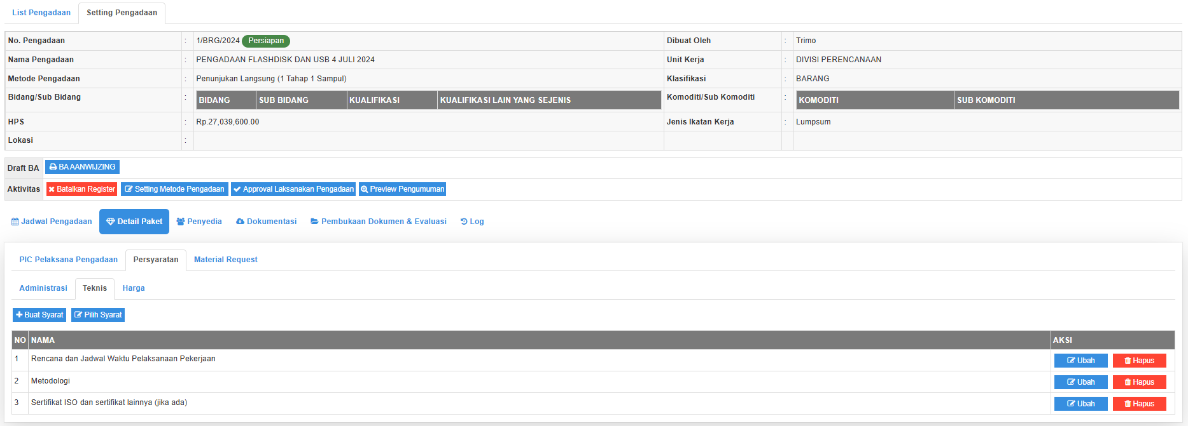Click Ubah for the Sertifikat ISO row
Screen dimensions: 1188x426
1080,404
